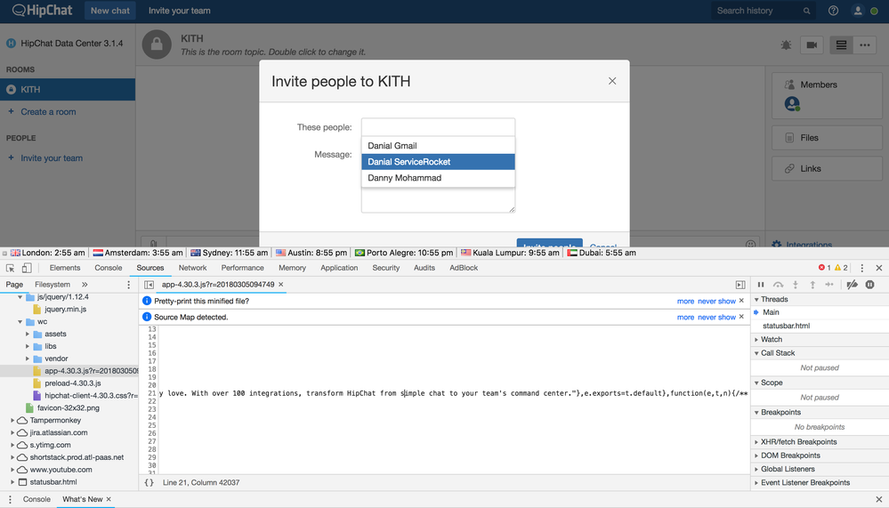Open the AdBlock tab
The image size is (889, 508).
coord(464,268)
